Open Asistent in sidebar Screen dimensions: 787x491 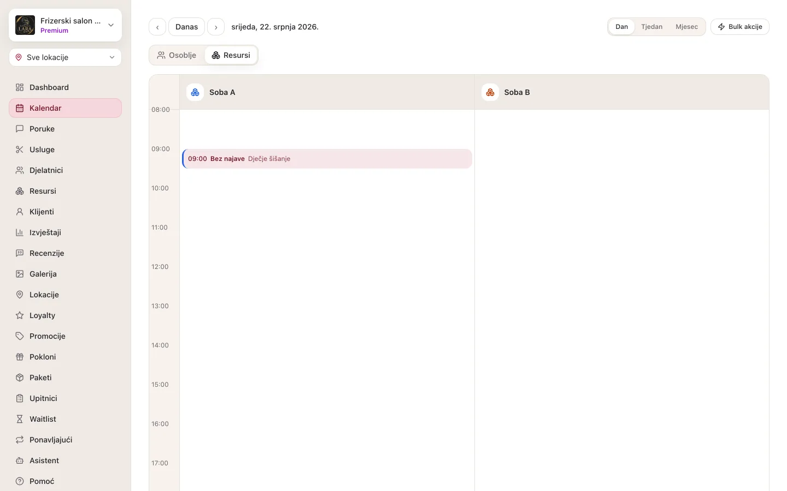(66, 460)
